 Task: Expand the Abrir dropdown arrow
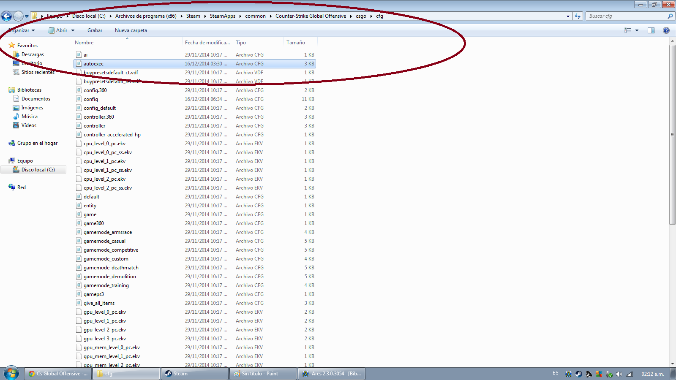tap(73, 30)
